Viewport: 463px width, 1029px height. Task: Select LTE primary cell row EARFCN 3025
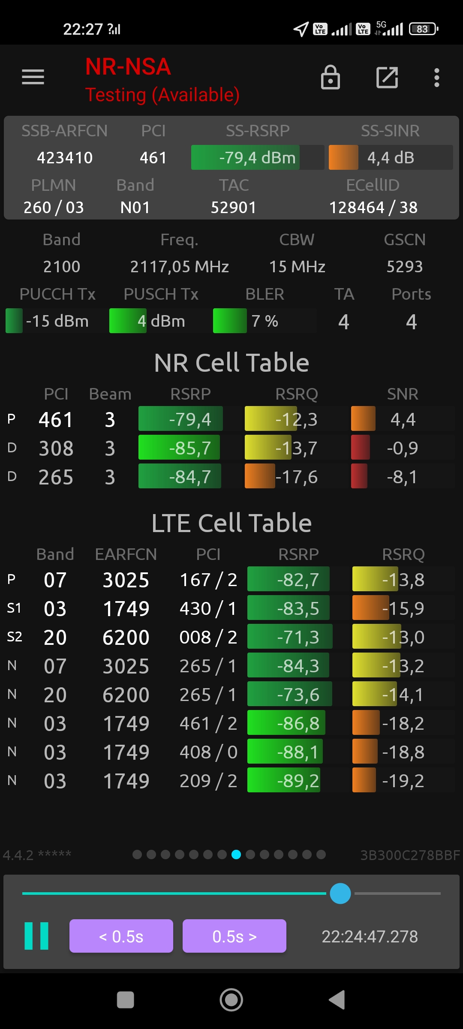(x=231, y=580)
